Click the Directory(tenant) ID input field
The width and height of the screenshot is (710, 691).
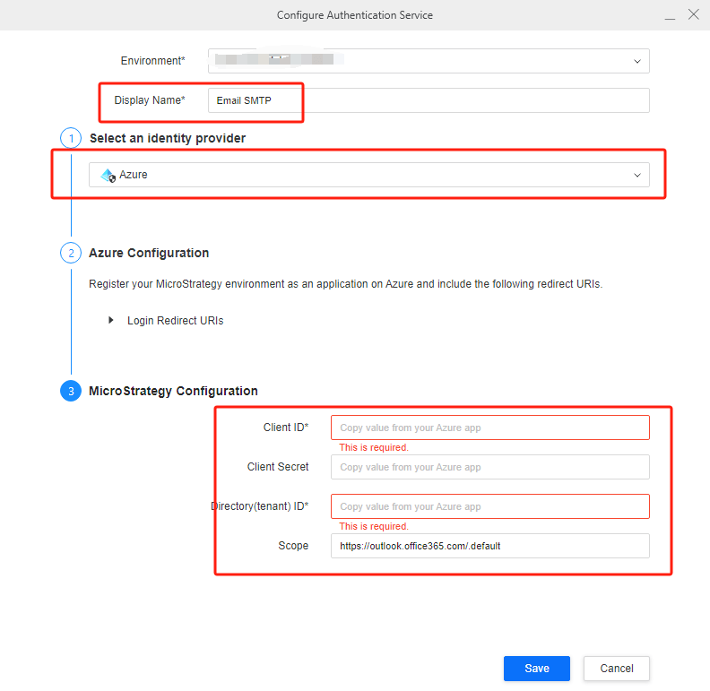[x=489, y=506]
